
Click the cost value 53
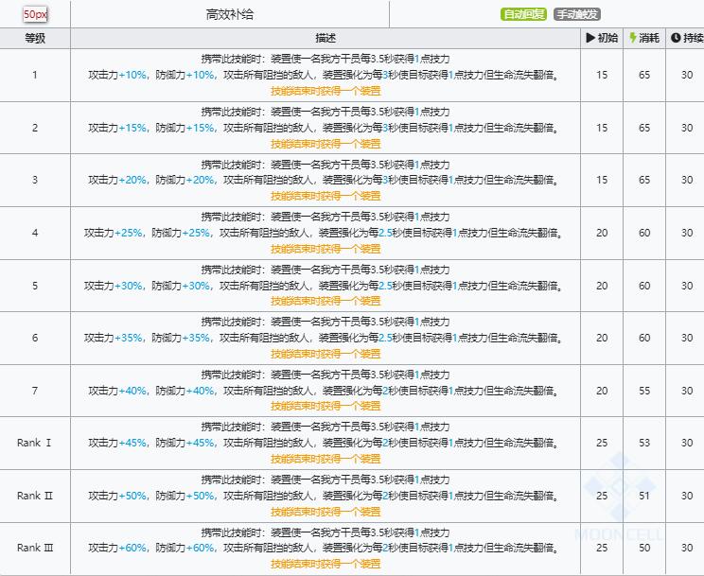tap(644, 443)
